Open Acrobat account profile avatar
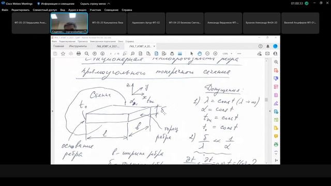This screenshot has height=186, width=331. 275,46
